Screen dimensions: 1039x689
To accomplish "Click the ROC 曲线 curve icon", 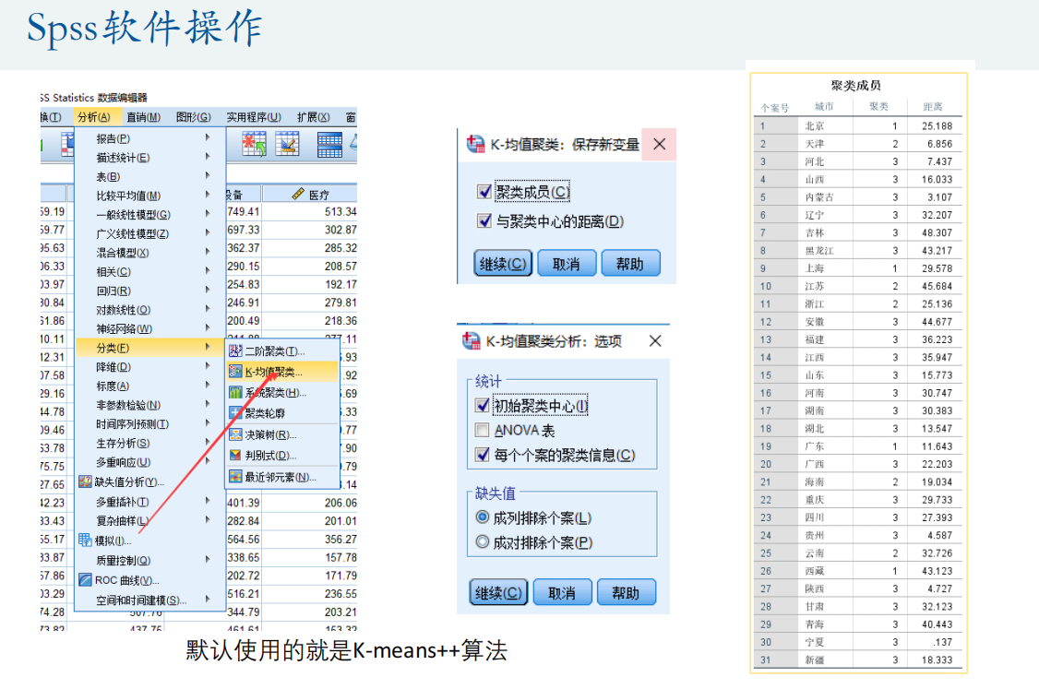I will 85,579.
